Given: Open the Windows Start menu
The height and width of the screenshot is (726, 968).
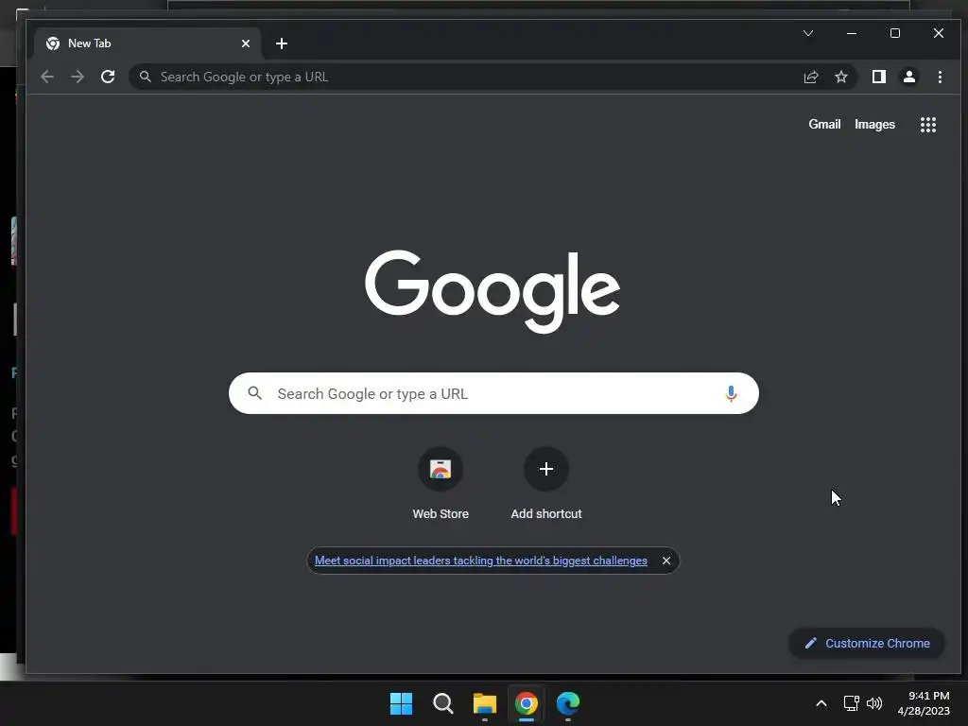Looking at the screenshot, I should (x=401, y=703).
